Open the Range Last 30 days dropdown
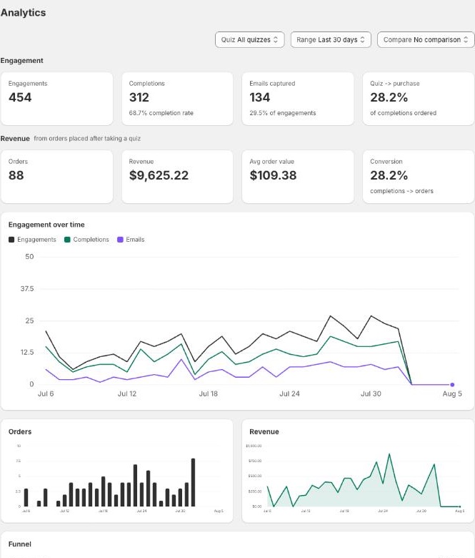Image resolution: width=475 pixels, height=558 pixels. tap(331, 39)
